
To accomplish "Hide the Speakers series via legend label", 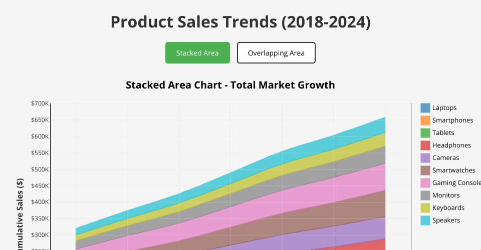I will click(446, 220).
